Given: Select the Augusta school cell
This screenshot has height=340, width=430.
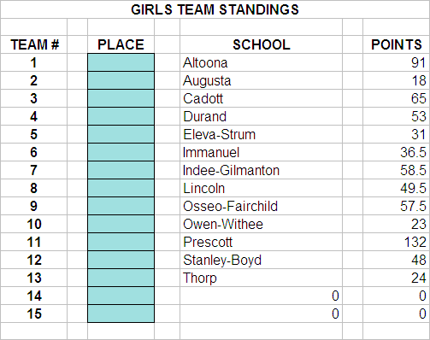Looking at the screenshot, I should click(x=261, y=80).
